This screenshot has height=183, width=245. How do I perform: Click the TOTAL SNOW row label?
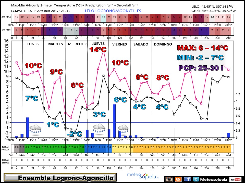click(x=5, y=161)
